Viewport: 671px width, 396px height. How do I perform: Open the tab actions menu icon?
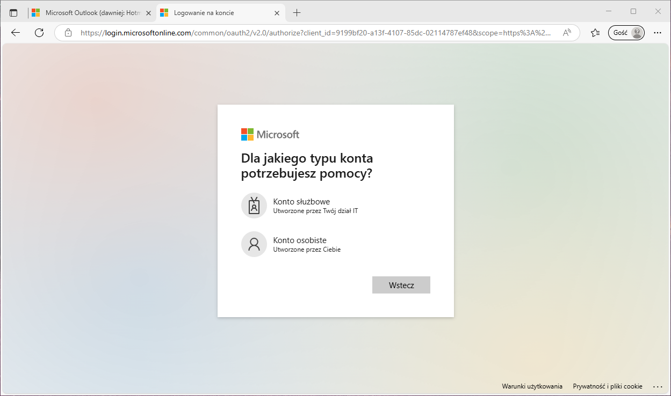click(x=13, y=13)
